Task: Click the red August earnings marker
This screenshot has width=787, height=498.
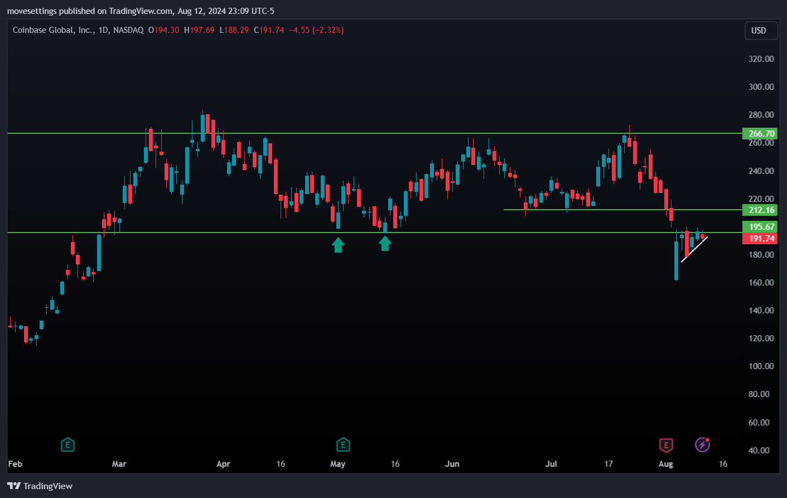Action: 666,445
